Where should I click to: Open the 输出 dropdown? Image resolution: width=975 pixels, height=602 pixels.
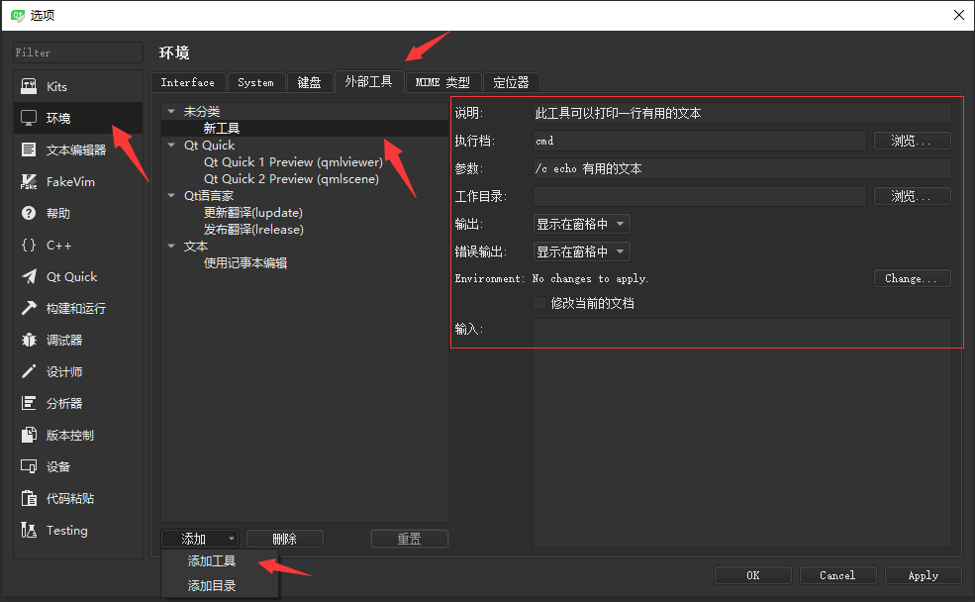tap(581, 224)
